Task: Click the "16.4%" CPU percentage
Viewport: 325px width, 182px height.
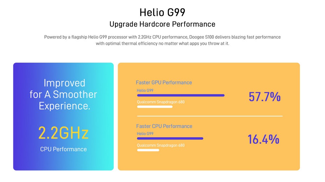Action: (263, 140)
